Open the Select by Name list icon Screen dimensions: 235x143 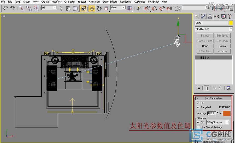coord(68,9)
